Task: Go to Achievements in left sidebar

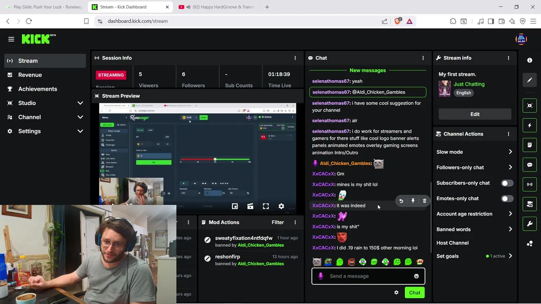Action: click(x=46, y=89)
